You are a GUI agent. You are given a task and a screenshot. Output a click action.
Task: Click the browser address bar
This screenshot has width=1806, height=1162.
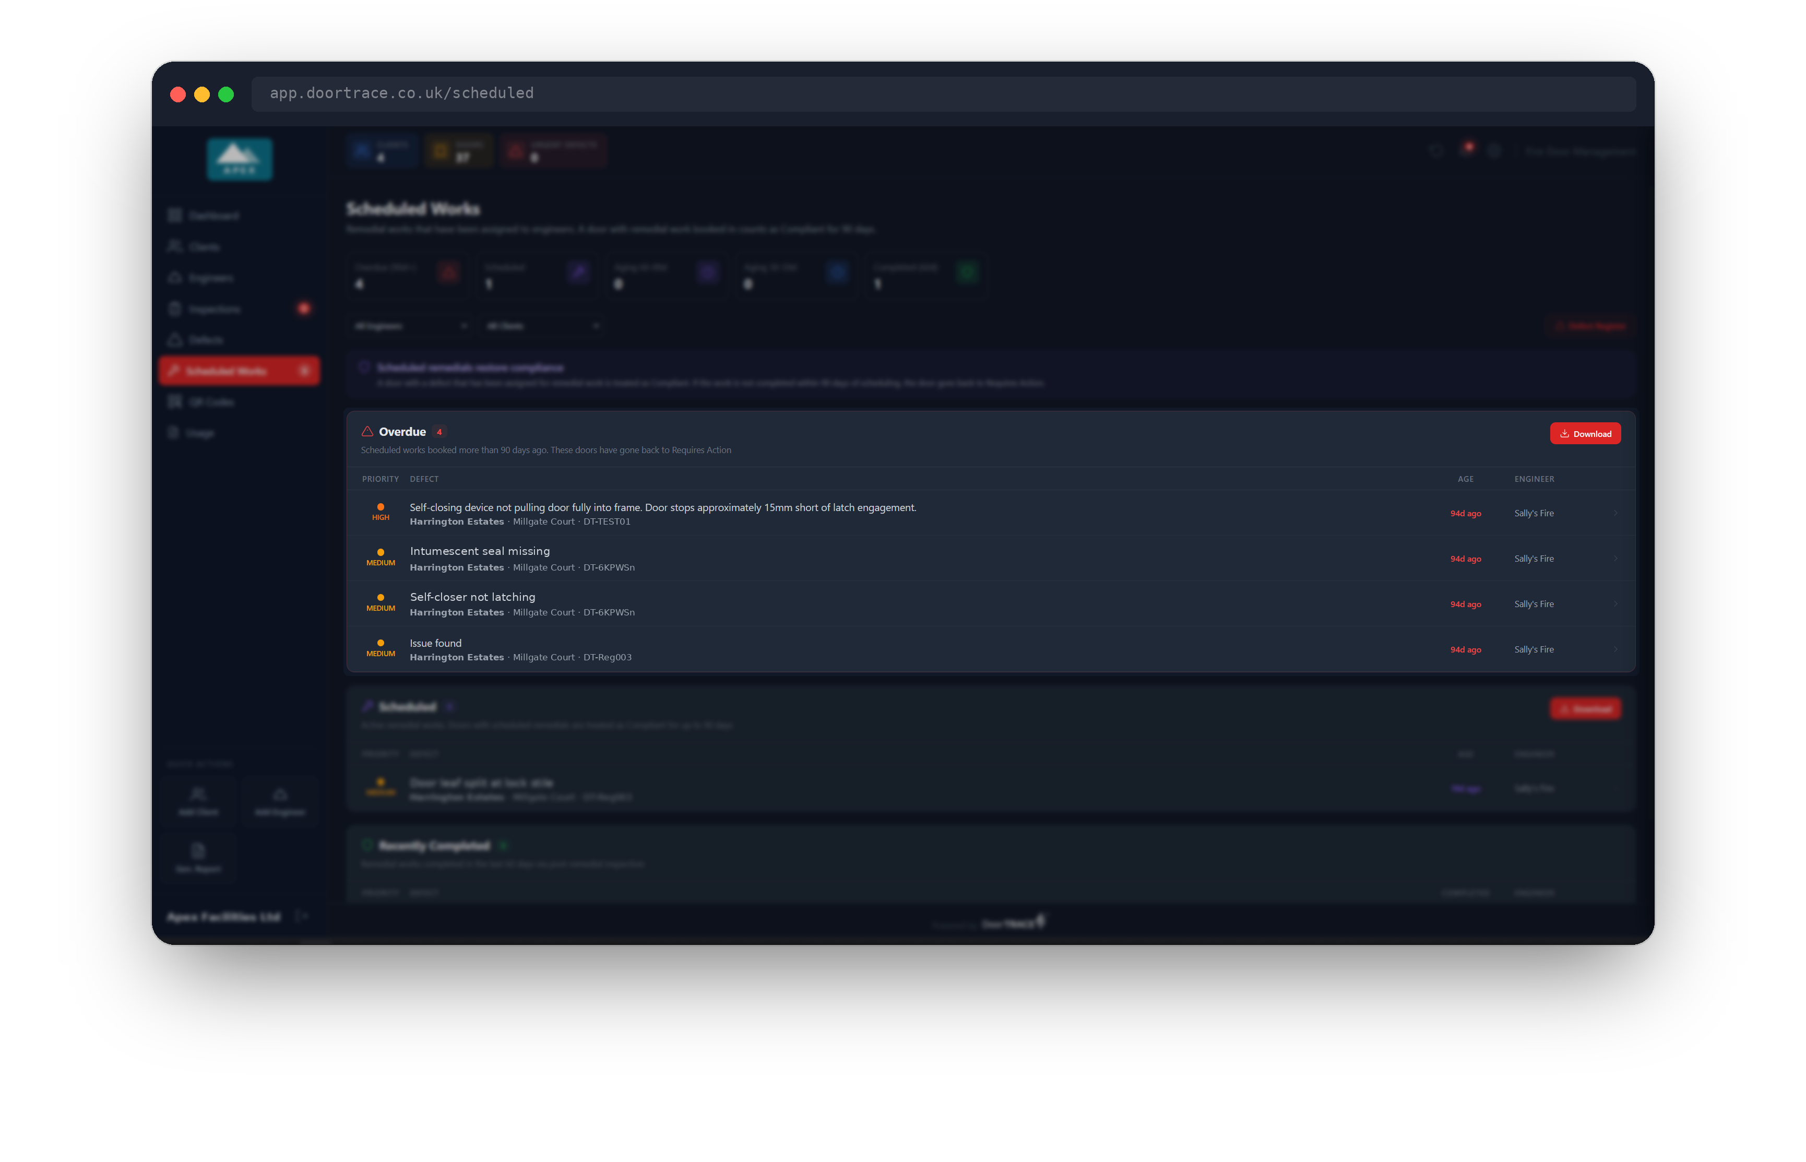pyautogui.click(x=943, y=93)
